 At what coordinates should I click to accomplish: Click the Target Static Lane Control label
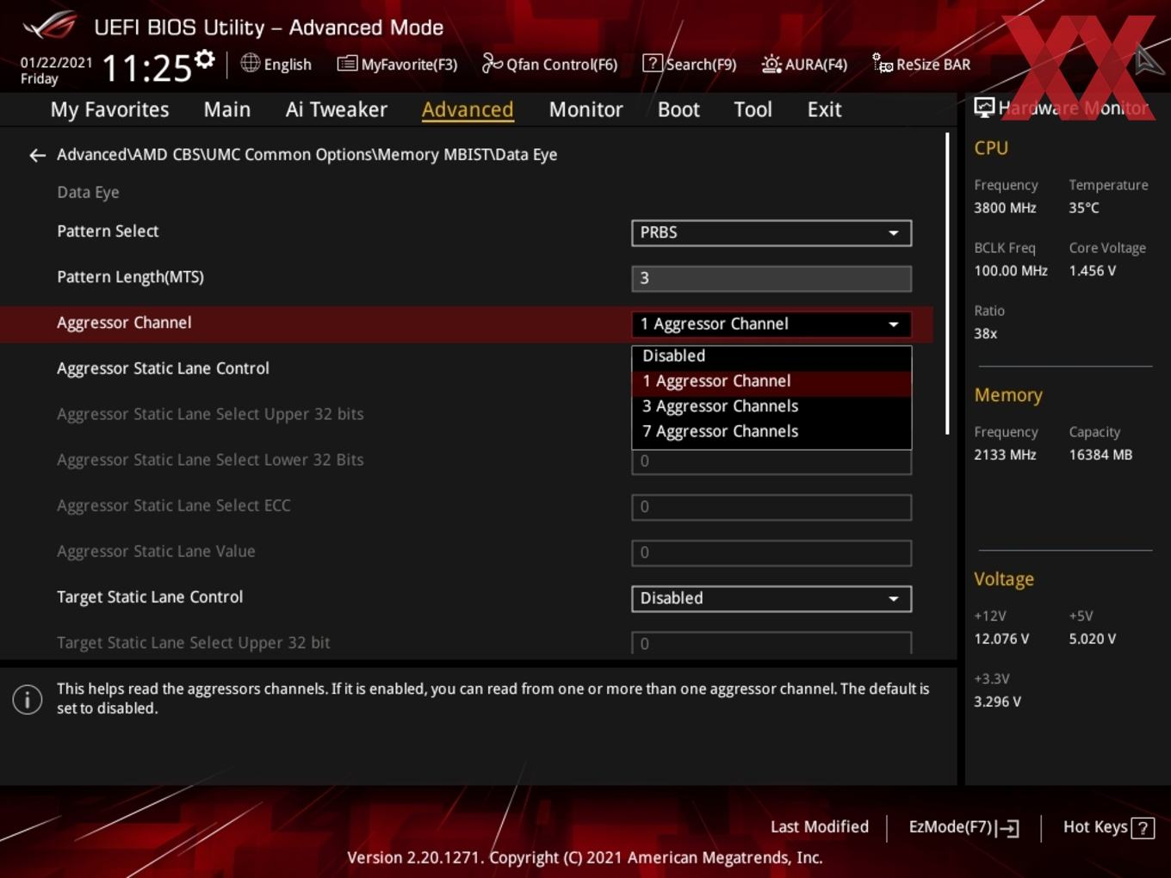(150, 597)
